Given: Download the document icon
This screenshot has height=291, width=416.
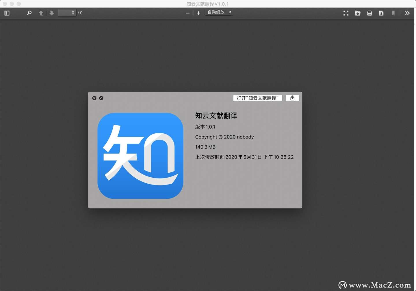Looking at the screenshot, I should pos(381,13).
